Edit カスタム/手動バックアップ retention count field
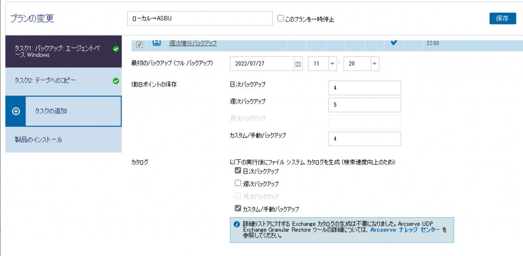 tap(365, 139)
